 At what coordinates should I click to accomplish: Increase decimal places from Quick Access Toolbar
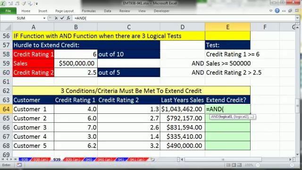click(10, 3)
